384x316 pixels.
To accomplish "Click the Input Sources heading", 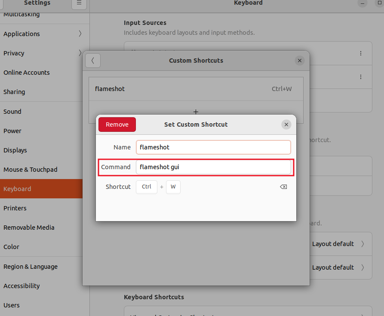I will [x=145, y=23].
